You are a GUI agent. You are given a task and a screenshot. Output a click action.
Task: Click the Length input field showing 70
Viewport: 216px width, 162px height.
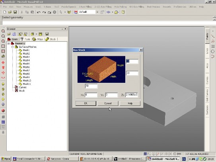click(x=91, y=86)
